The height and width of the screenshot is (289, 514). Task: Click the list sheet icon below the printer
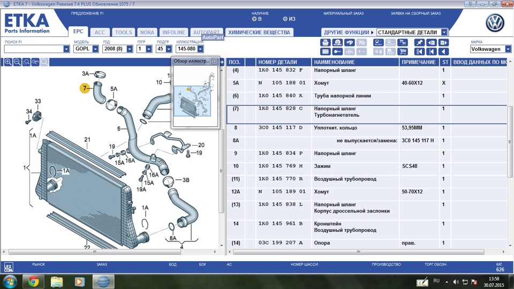coord(325,52)
